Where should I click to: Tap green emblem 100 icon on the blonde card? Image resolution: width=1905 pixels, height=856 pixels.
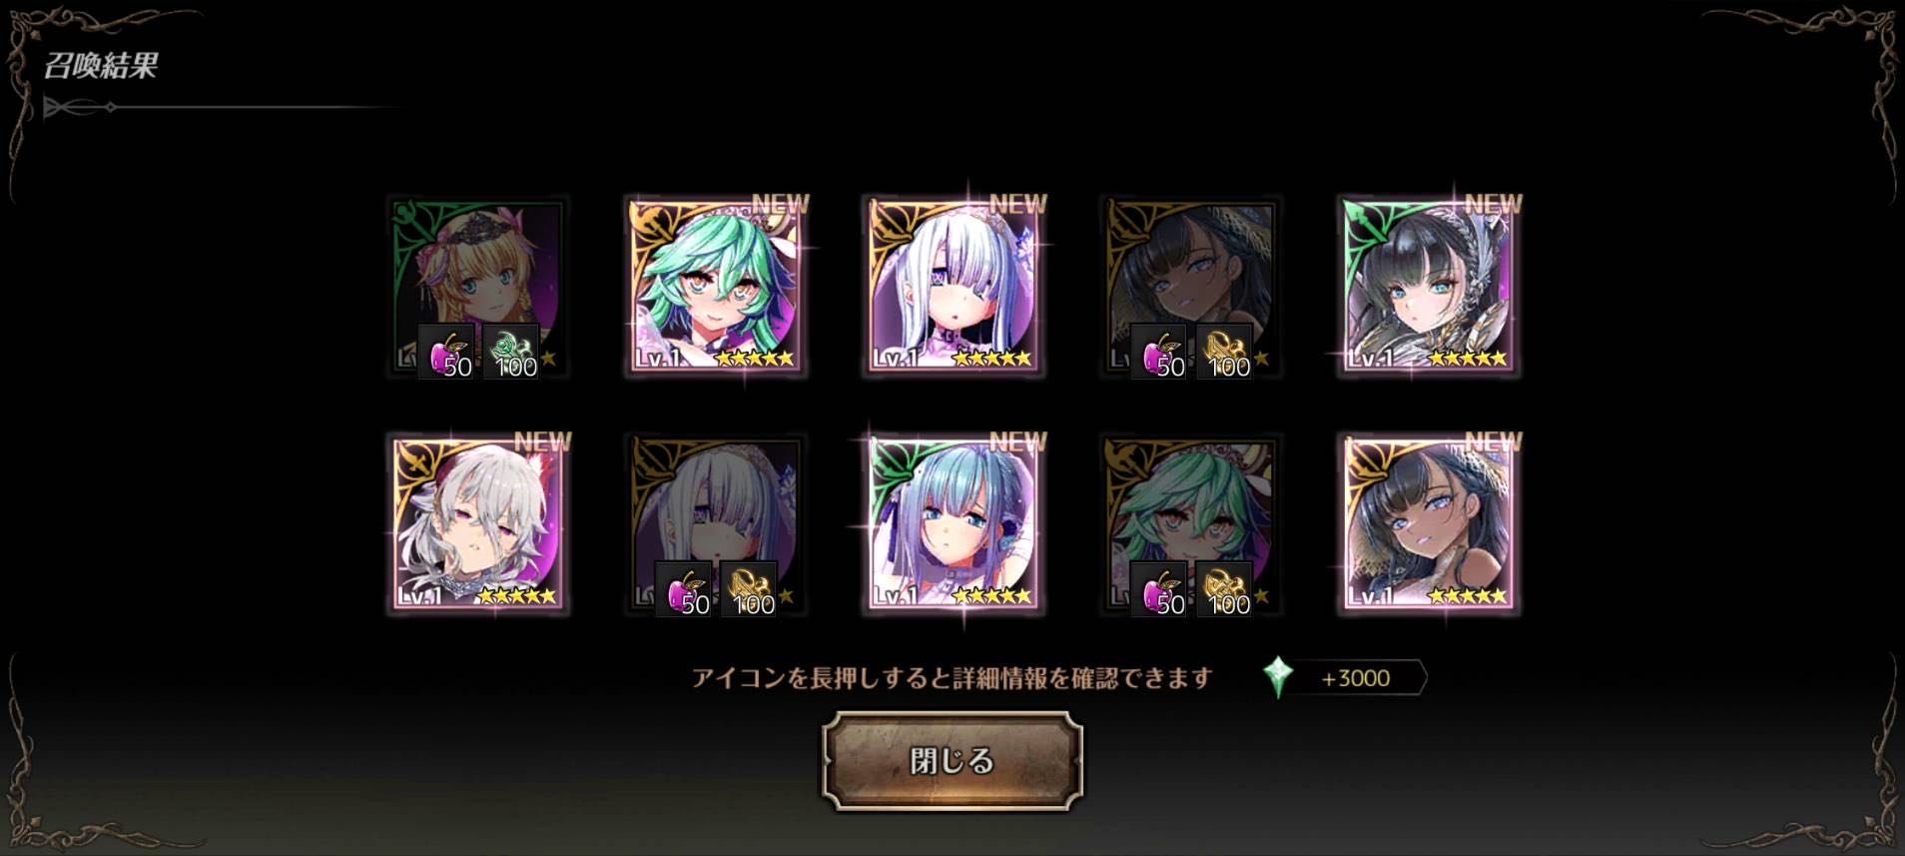[511, 352]
